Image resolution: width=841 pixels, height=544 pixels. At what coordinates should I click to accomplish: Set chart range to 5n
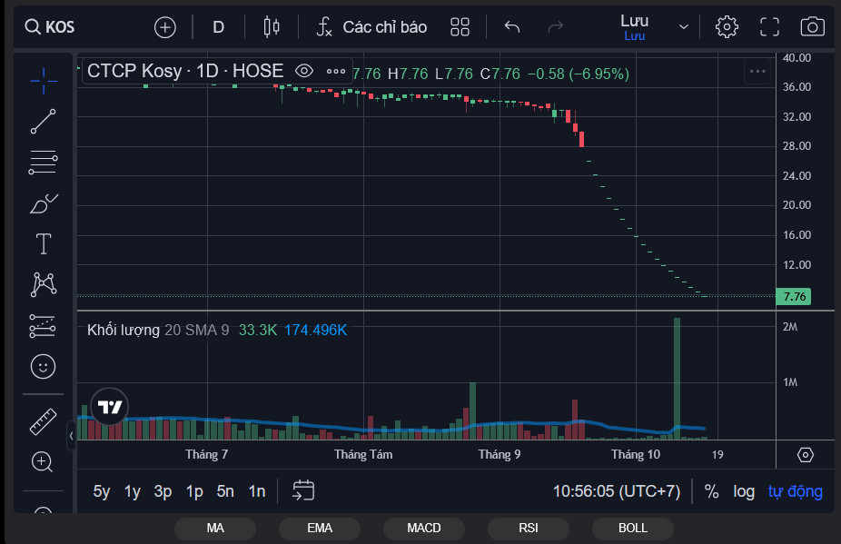pyautogui.click(x=225, y=491)
